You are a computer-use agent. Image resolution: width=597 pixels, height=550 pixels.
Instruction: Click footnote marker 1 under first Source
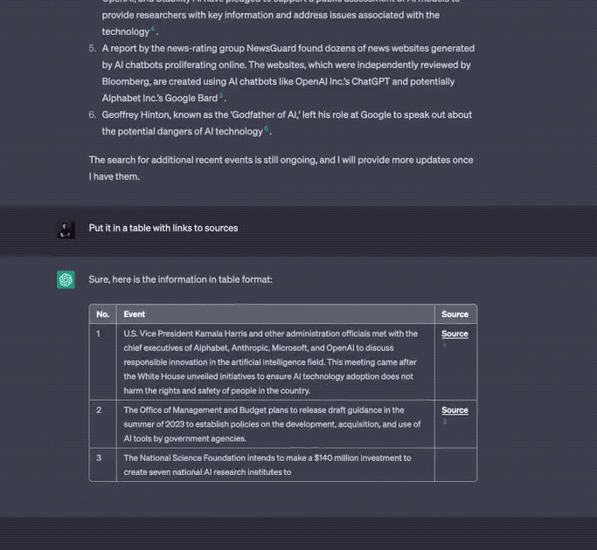tap(444, 346)
